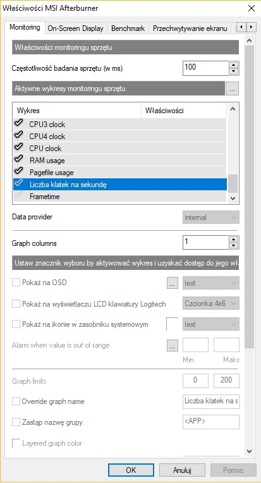
Task: Click the Właściwości column header
Action: pyautogui.click(x=184, y=110)
